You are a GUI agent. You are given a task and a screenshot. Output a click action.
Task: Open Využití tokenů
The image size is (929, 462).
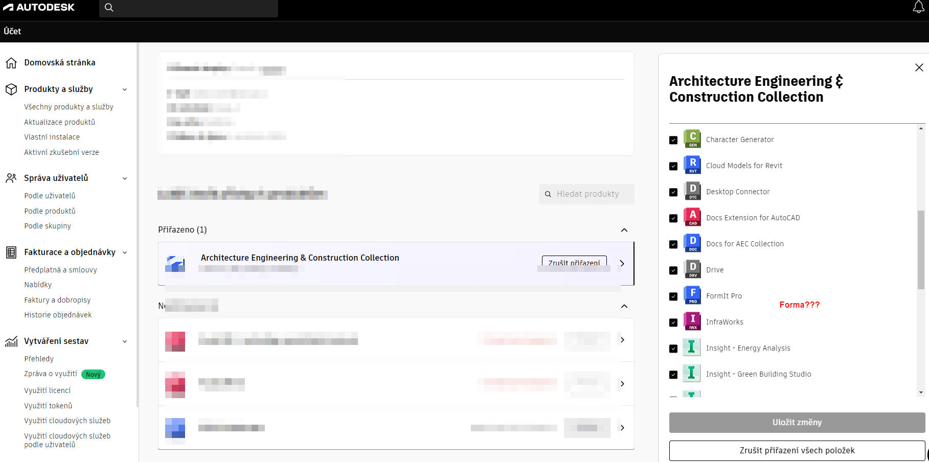tap(48, 406)
